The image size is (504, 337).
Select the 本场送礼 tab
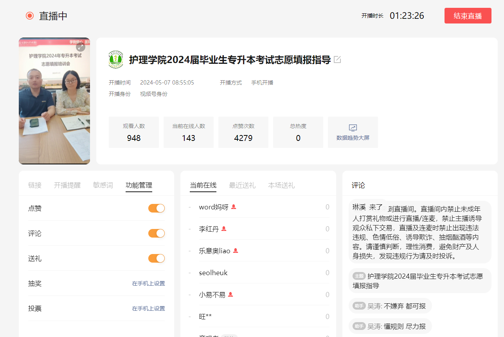coord(281,185)
